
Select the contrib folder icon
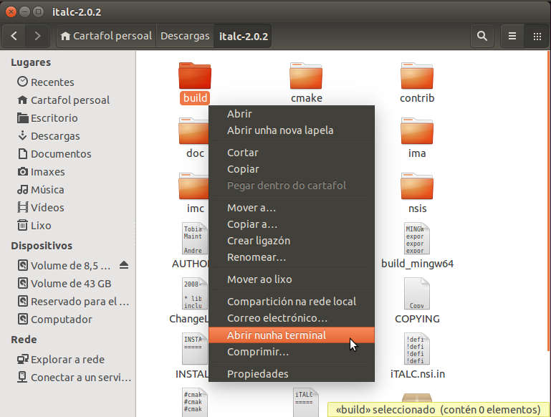[x=417, y=76]
